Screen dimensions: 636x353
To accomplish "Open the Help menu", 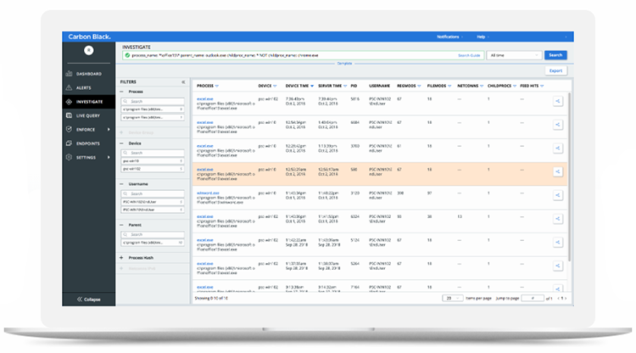I will [x=483, y=37].
